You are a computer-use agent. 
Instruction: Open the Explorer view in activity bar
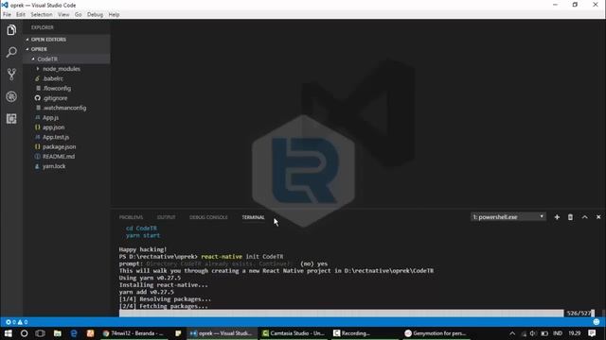tap(11, 30)
